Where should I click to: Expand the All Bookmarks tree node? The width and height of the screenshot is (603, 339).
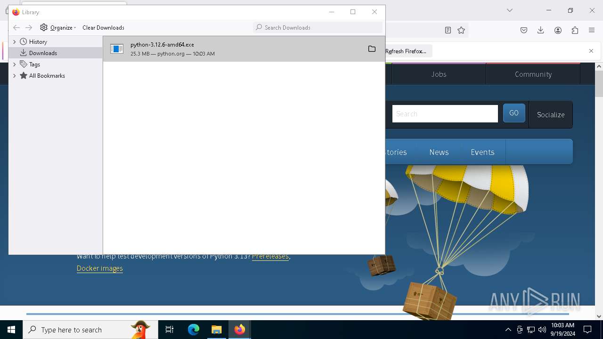tap(15, 76)
